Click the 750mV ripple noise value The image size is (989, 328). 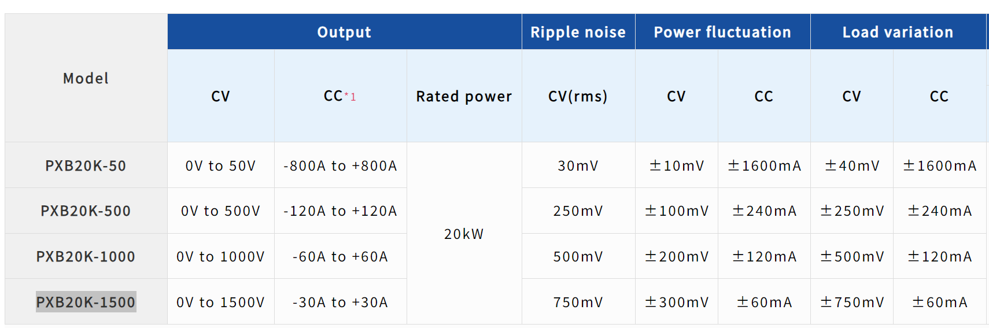click(x=578, y=303)
